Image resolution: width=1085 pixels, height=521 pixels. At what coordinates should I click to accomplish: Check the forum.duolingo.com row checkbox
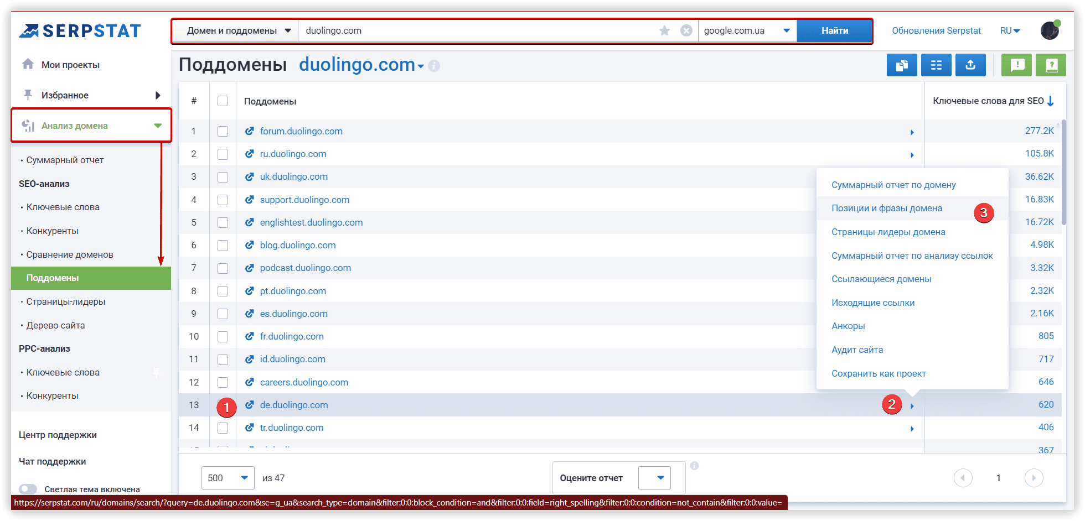[x=223, y=131]
